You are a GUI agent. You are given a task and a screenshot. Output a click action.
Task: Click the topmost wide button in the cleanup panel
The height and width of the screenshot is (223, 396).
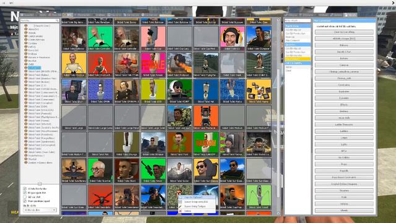(x=344, y=32)
